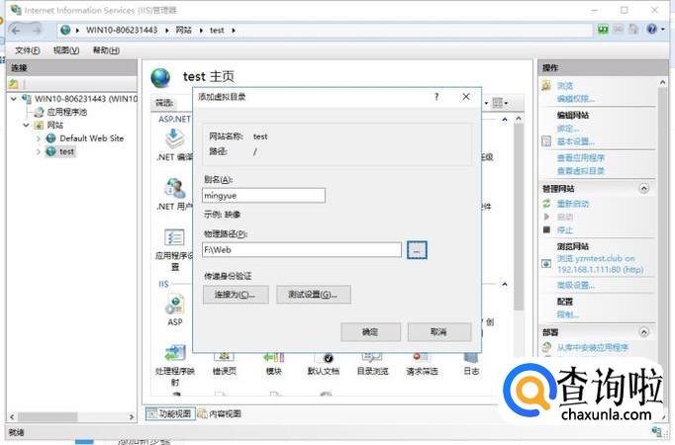The image size is (675, 445).
Task: Open the 视图(V) menu
Action: (x=66, y=50)
